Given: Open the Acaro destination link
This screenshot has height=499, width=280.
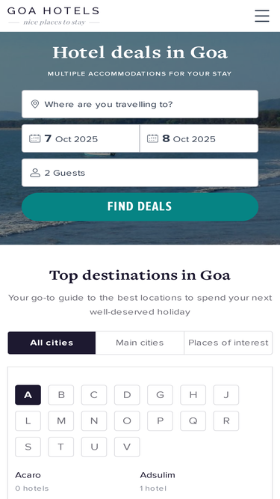Looking at the screenshot, I should tap(28, 475).
